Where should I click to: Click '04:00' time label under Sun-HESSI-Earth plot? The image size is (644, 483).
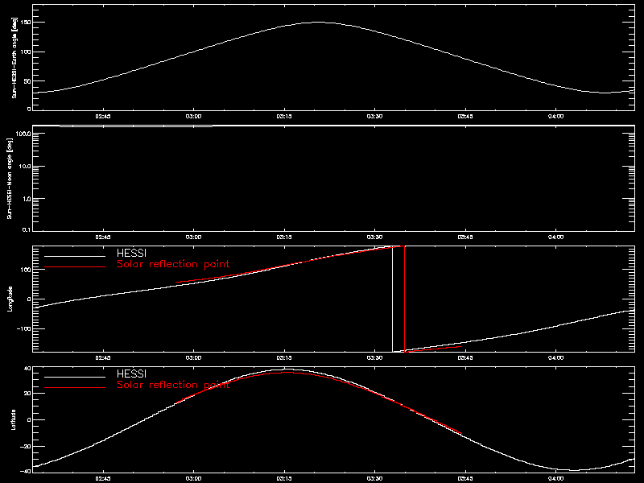click(555, 116)
